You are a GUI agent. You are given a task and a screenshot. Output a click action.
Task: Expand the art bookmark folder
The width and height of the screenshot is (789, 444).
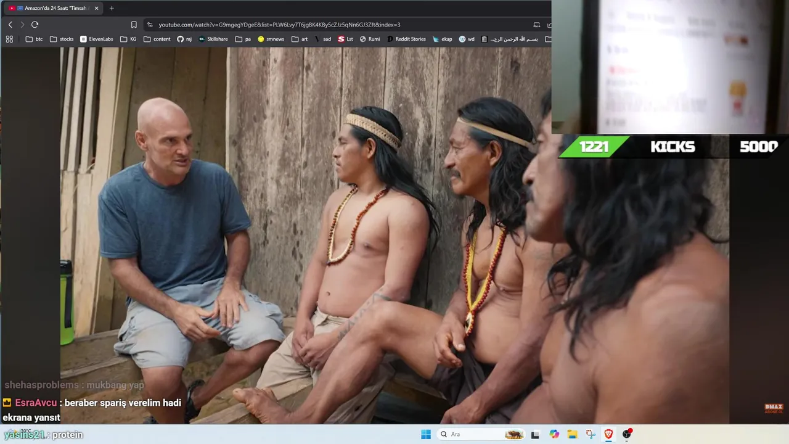click(x=300, y=39)
